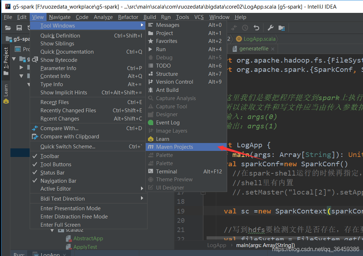Click the AbstractApp file icon in tree
Viewport: 363px width, 256px height.
[68, 238]
